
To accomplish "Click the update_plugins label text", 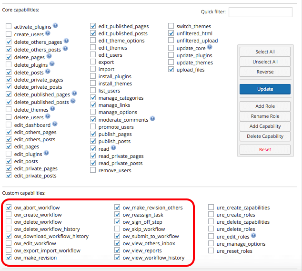I will (x=194, y=55).
